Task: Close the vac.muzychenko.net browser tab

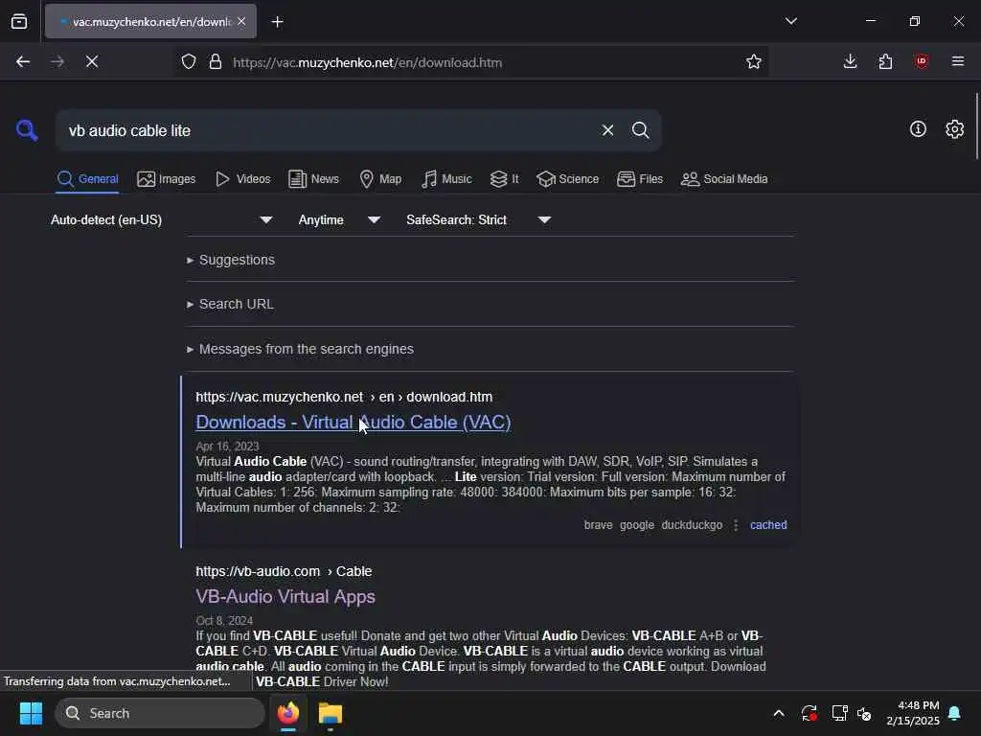Action: coord(241,22)
